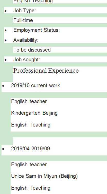Select the 'To be discussed' text
107x194 pixels.
32,50
